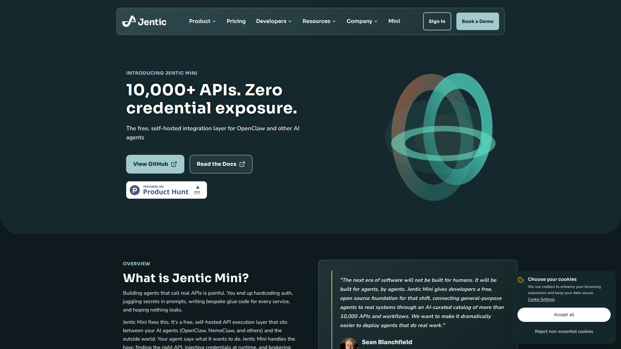Expand the Product dropdown menu
The height and width of the screenshot is (349, 621).
[202, 21]
